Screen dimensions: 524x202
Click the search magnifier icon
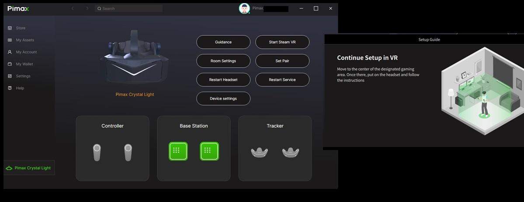click(99, 9)
